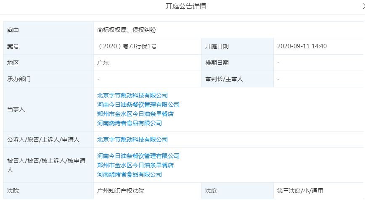
Task: Click the 案号 row label
Action: [x=13, y=46]
